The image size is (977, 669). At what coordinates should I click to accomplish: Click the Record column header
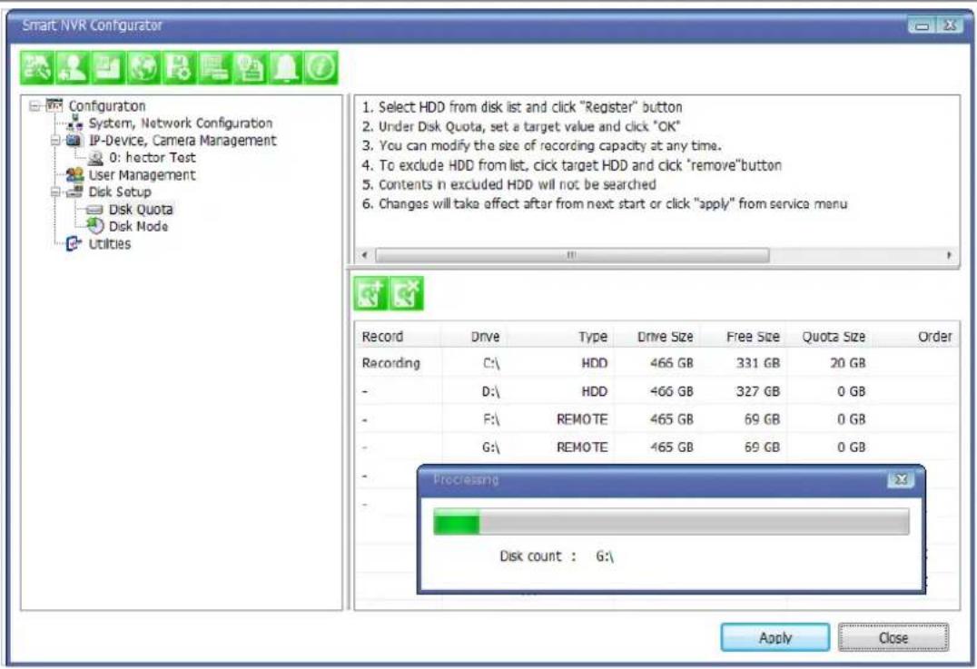click(x=398, y=337)
